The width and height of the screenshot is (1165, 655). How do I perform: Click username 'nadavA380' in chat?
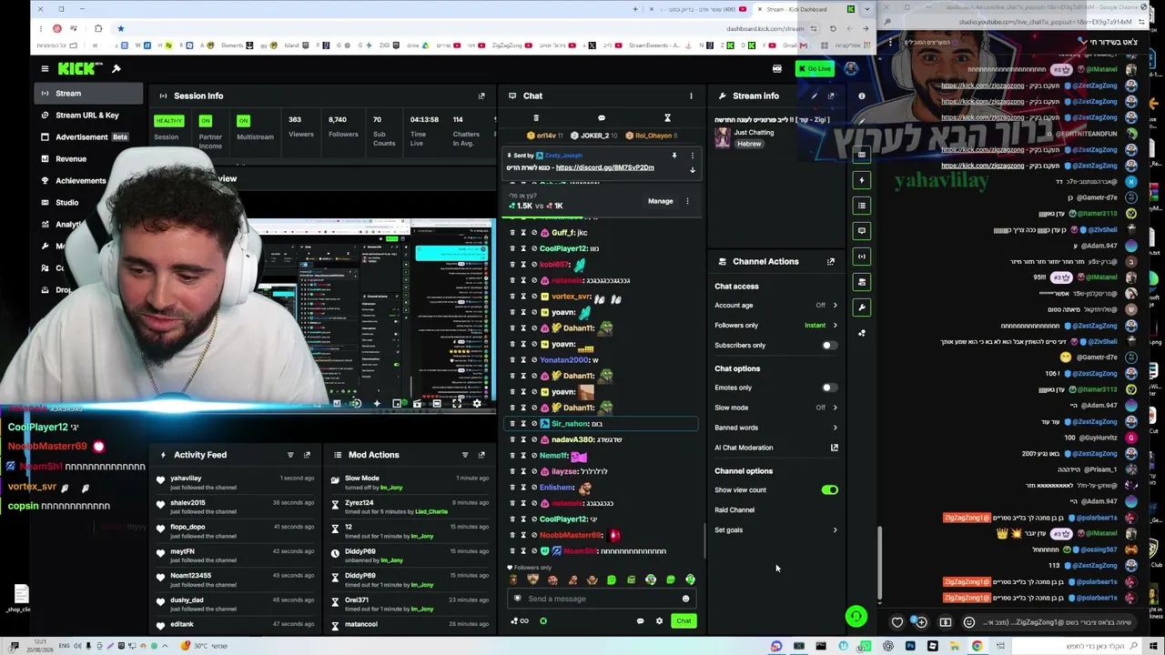[571, 440]
